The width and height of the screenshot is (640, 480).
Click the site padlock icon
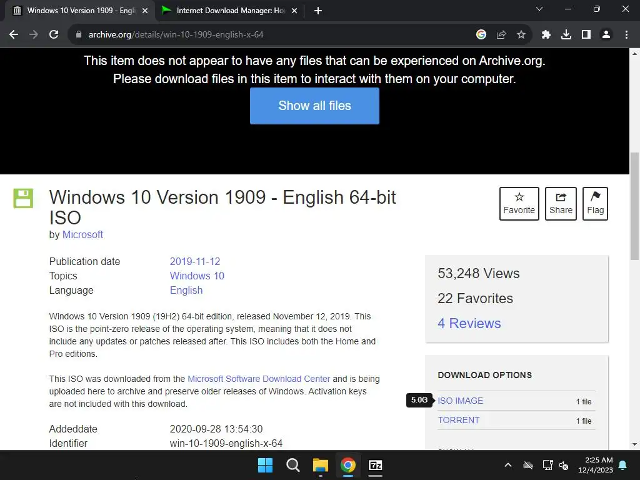pyautogui.click(x=79, y=35)
